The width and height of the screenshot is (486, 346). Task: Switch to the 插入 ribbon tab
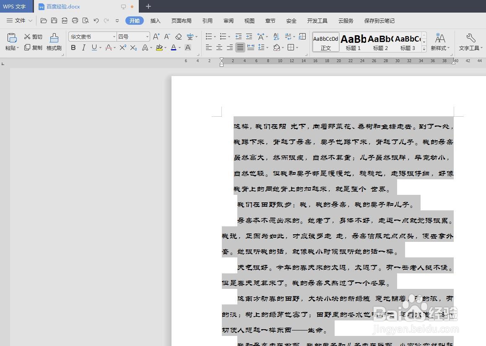(156, 20)
